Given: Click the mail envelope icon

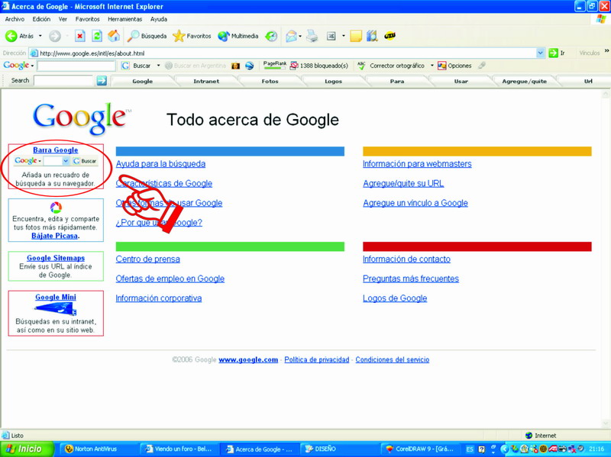Looking at the screenshot, I should pos(291,36).
